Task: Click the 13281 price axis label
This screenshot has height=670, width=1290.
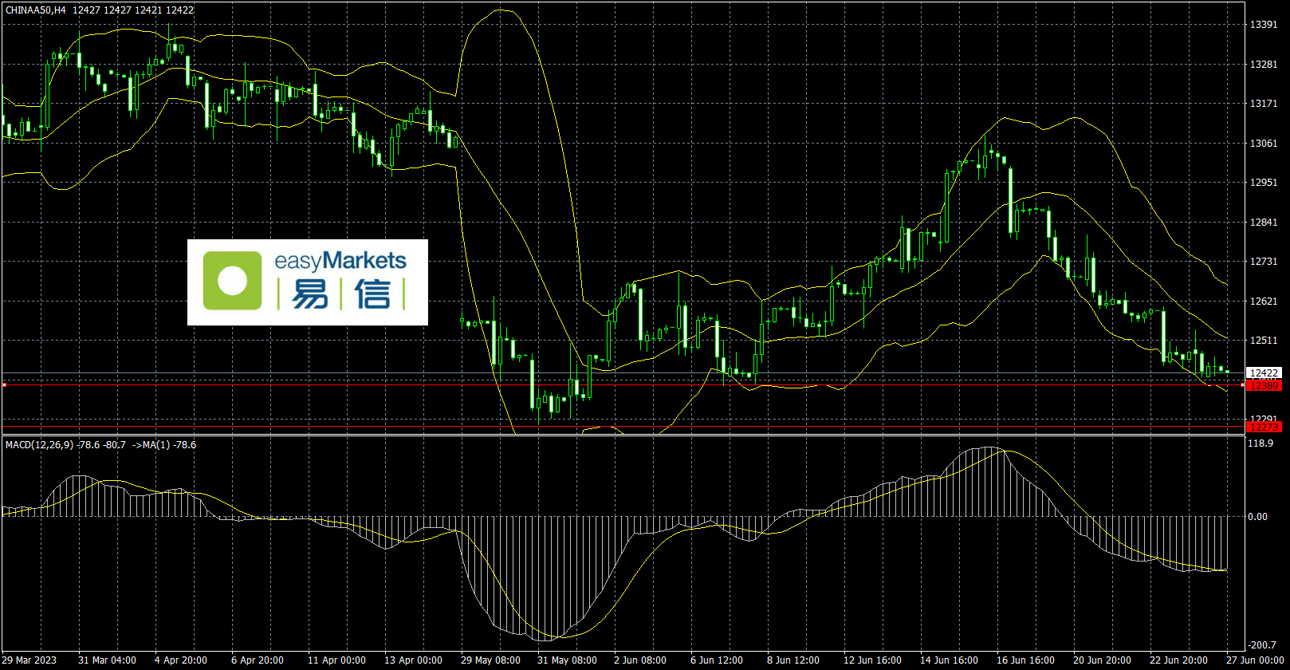Action: tap(1264, 65)
